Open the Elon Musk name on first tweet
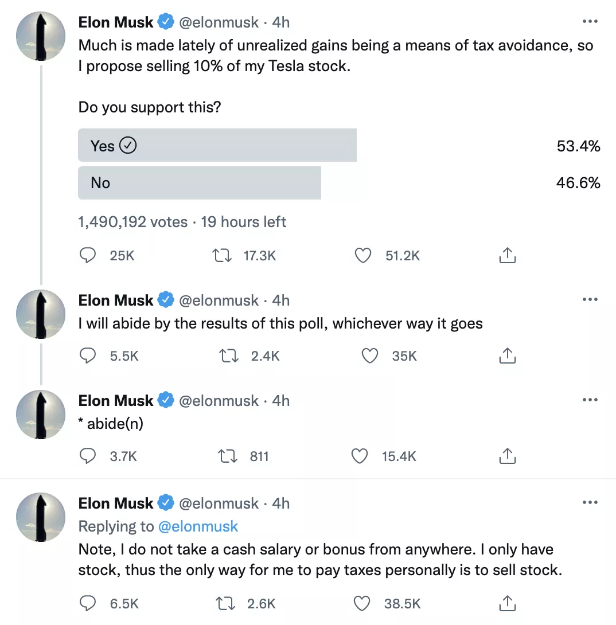 [116, 22]
